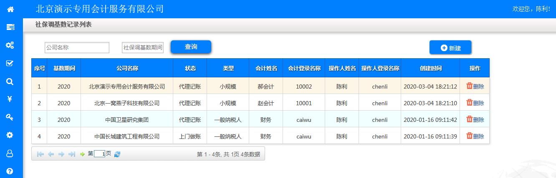
Task: Sort by 公司名称 column header
Action: 127,68
